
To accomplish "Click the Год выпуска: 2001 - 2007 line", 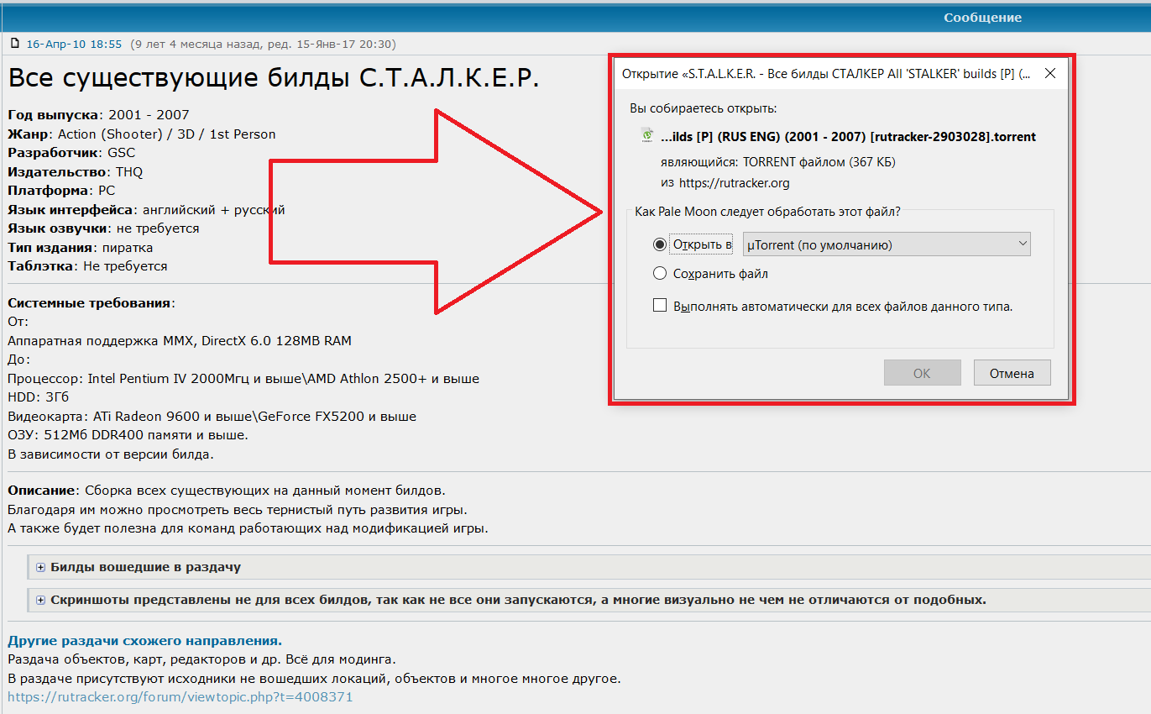I will tap(98, 115).
